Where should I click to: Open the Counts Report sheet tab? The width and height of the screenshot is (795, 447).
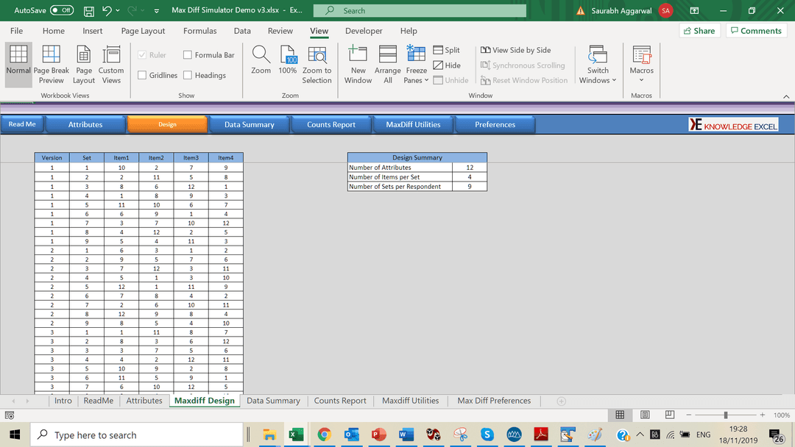[x=340, y=401]
